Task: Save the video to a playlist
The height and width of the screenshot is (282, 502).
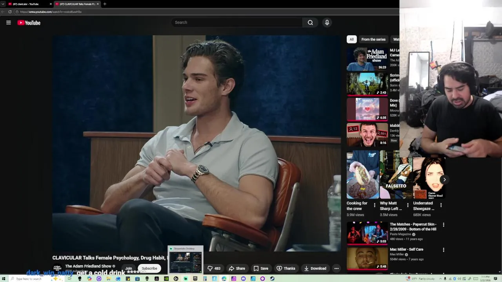Action: click(x=261, y=268)
